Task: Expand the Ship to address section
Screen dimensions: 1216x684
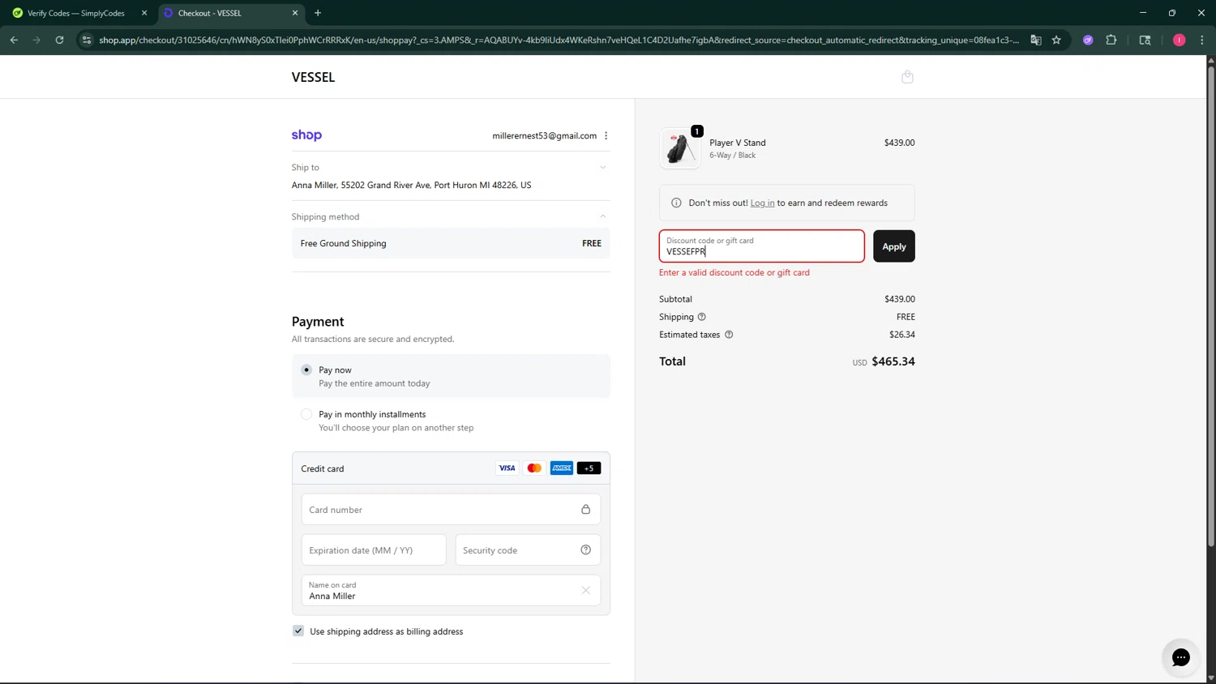Action: [x=602, y=167]
